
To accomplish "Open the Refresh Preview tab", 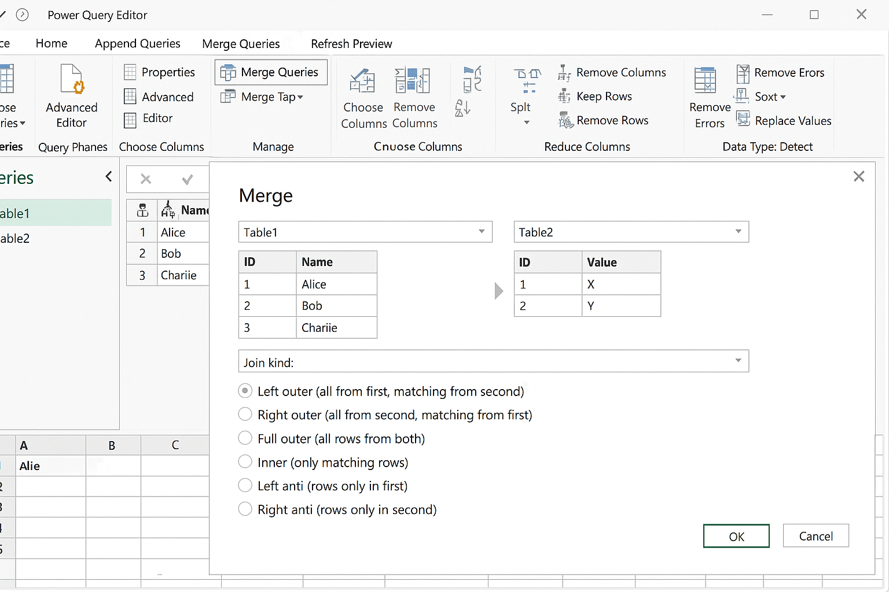I will click(x=351, y=44).
